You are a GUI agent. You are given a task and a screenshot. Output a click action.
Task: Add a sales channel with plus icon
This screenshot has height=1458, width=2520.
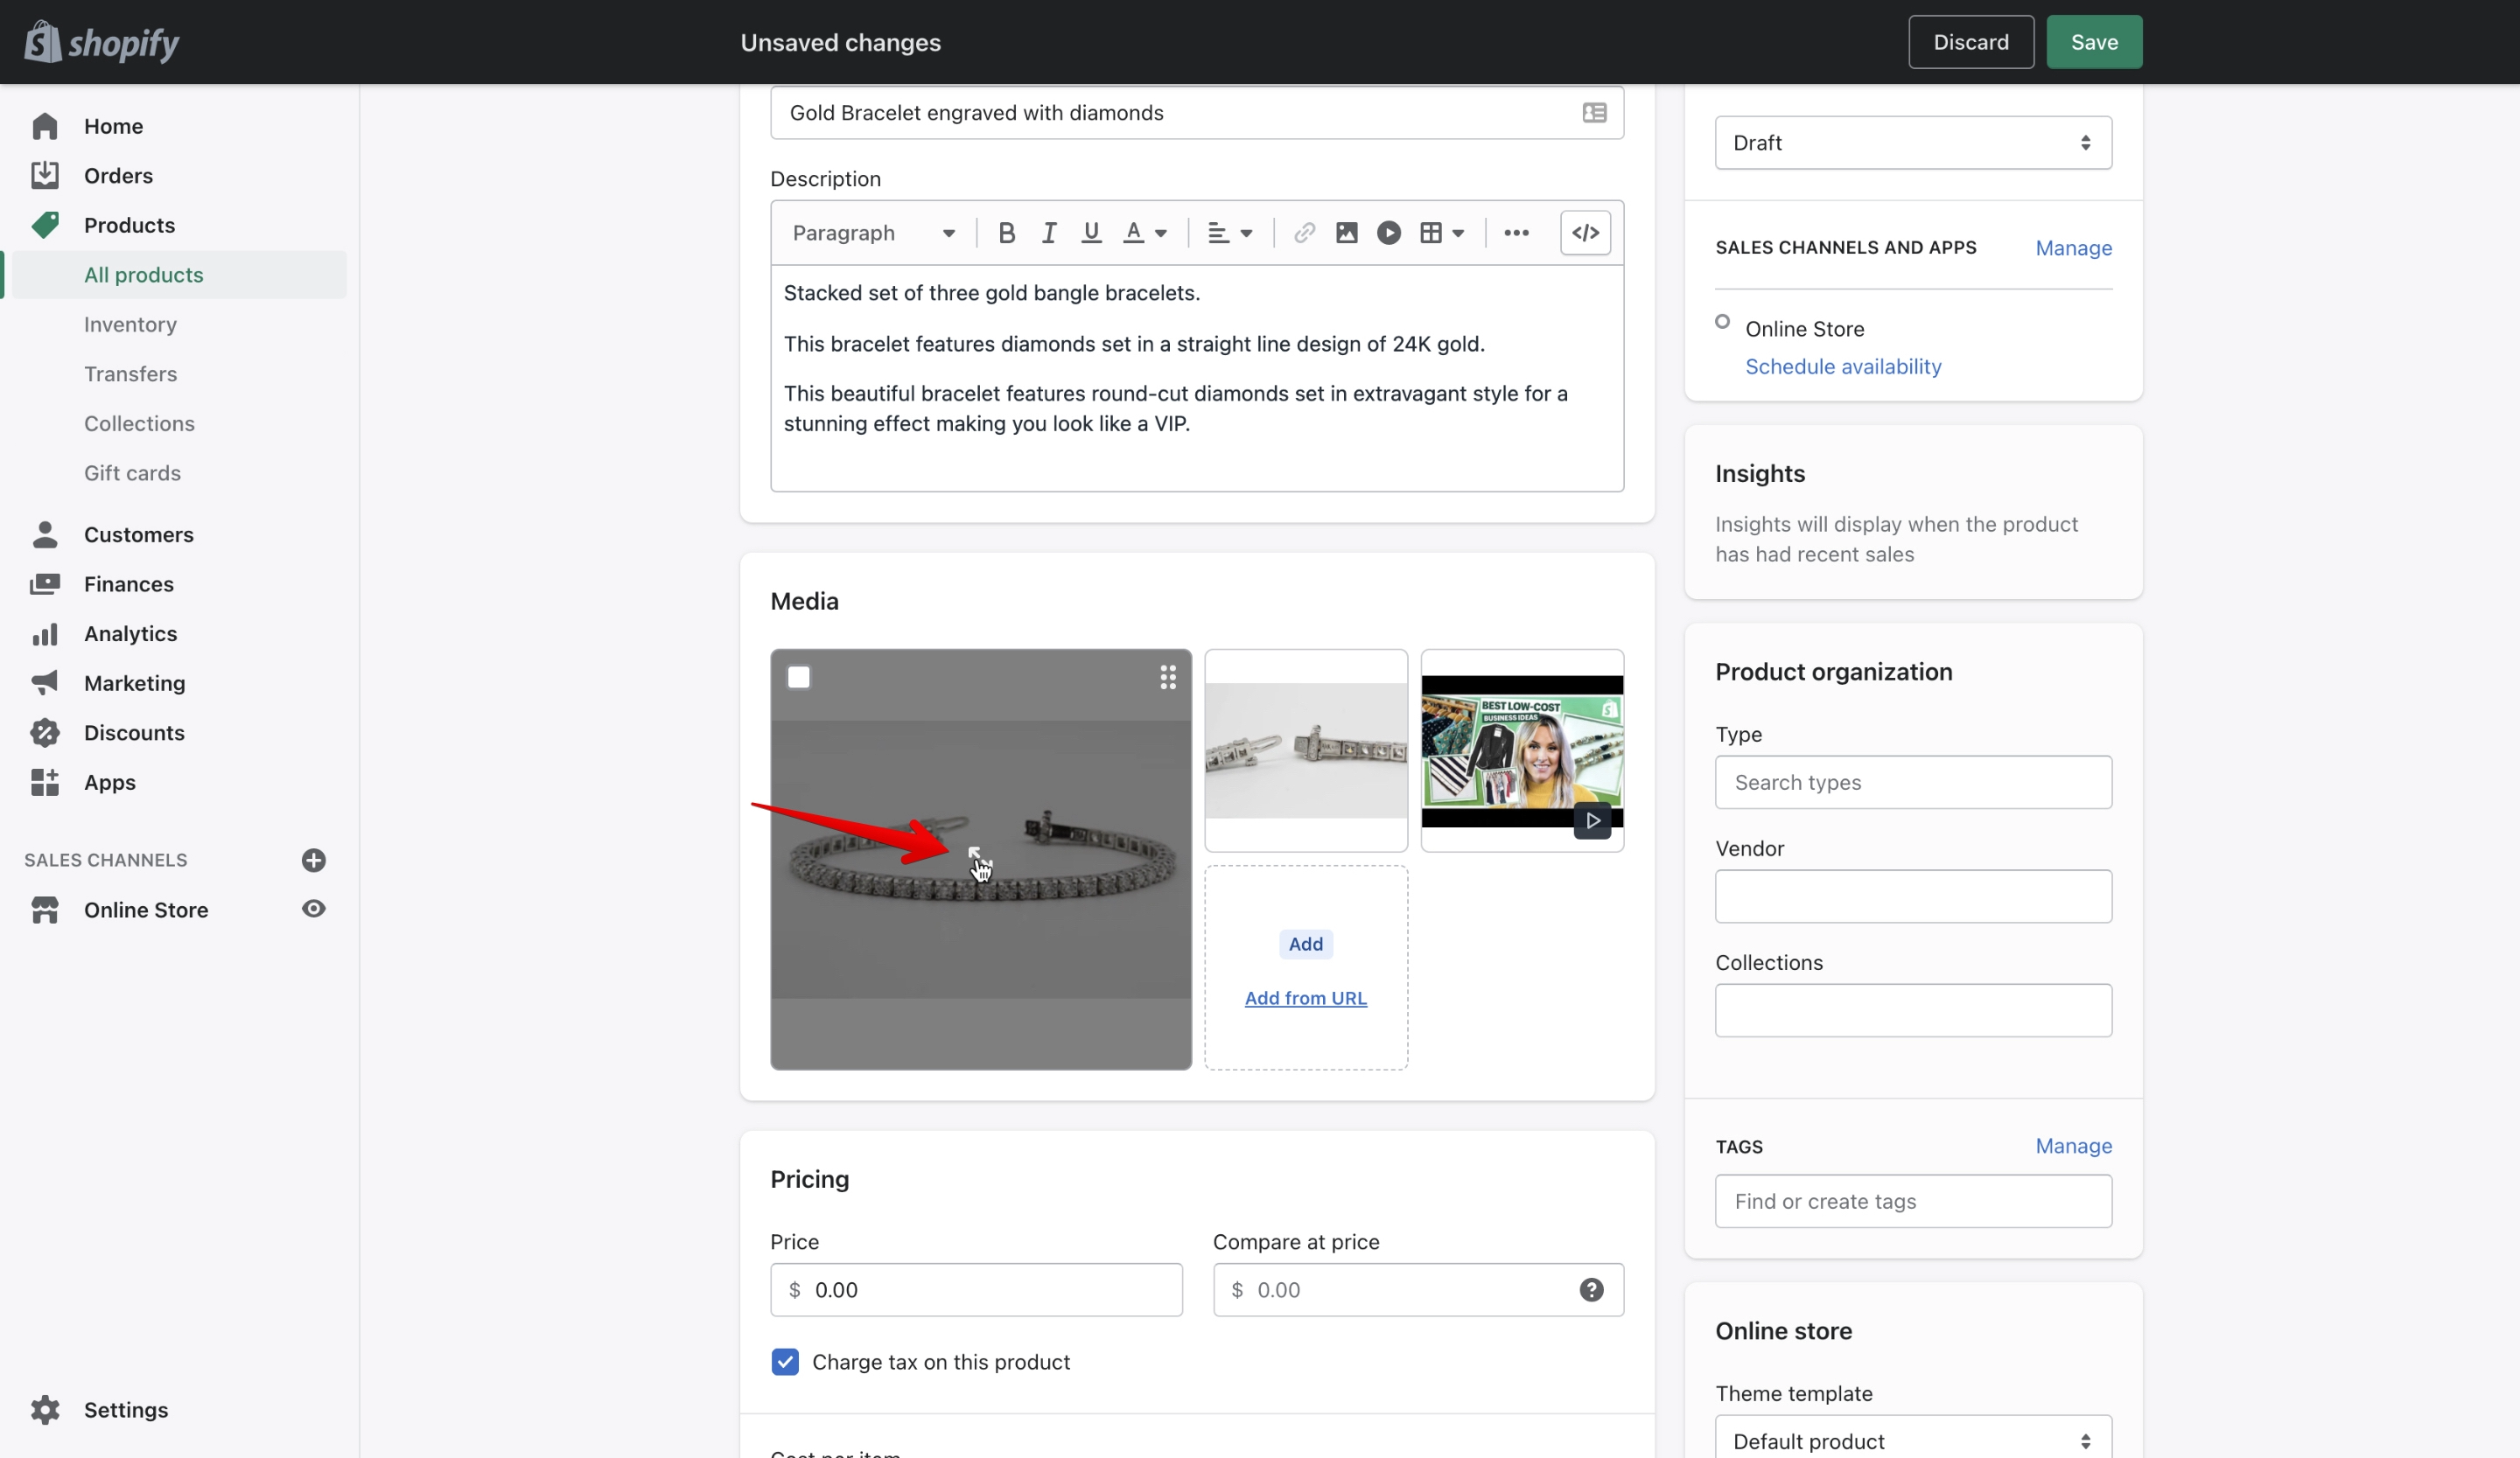[313, 861]
